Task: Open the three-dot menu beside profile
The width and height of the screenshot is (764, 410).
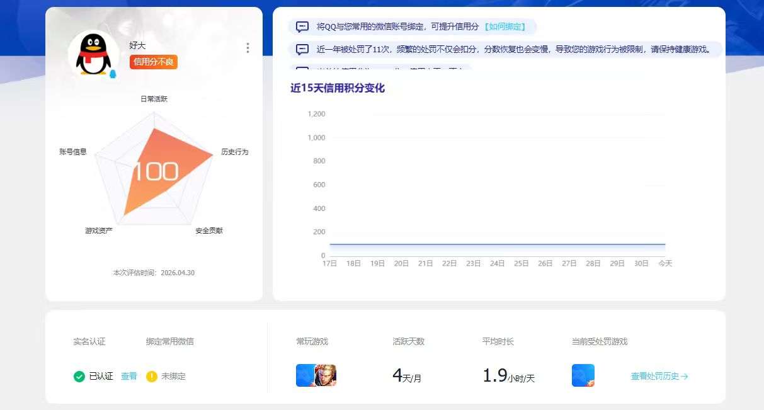Action: [x=248, y=48]
